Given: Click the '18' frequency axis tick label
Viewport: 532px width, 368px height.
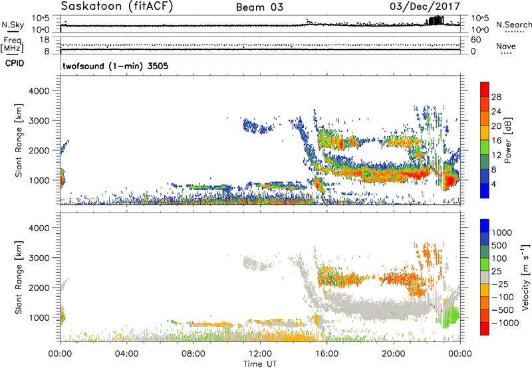Looking at the screenshot, I should coord(45,40).
